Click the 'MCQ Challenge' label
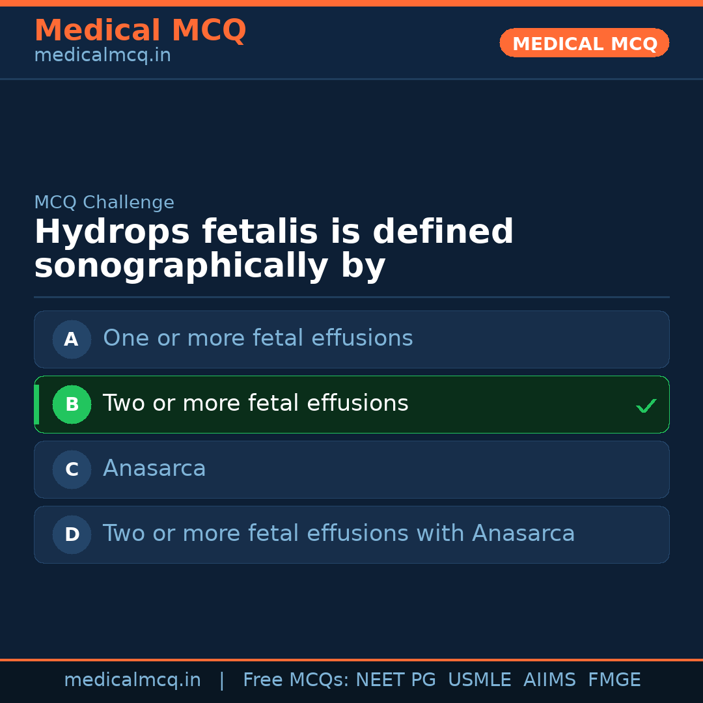The height and width of the screenshot is (703, 703). point(104,202)
